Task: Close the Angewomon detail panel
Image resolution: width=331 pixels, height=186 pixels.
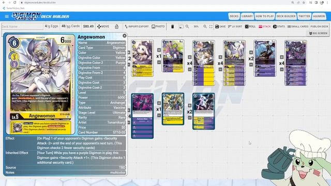Action: [x=125, y=36]
